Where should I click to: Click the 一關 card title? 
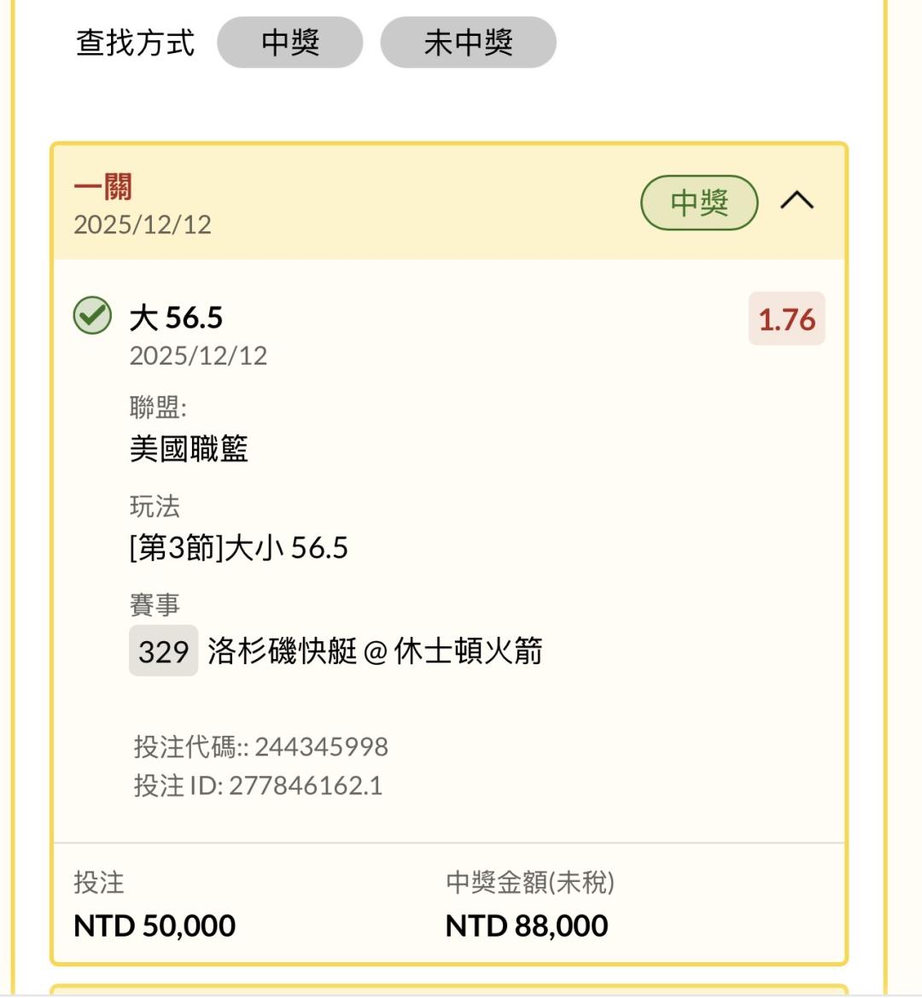click(103, 187)
